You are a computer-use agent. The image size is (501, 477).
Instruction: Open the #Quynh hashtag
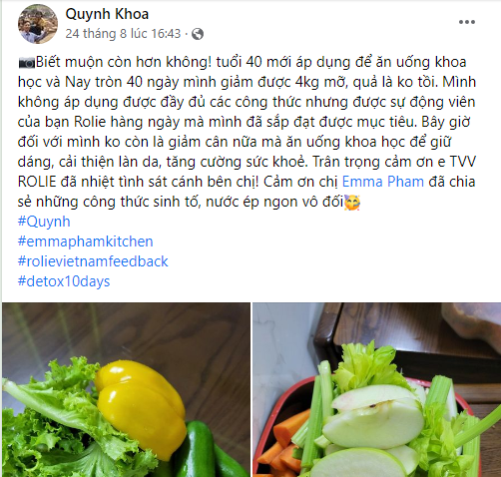(44, 222)
